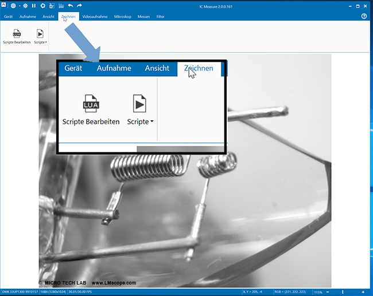Undo the last action

[x=70, y=6]
